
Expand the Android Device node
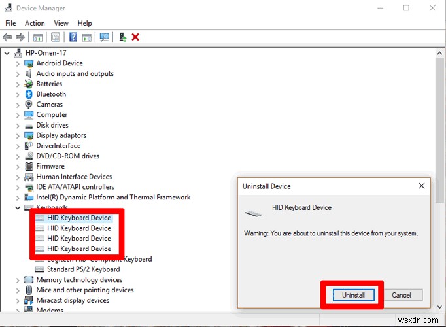pos(18,63)
